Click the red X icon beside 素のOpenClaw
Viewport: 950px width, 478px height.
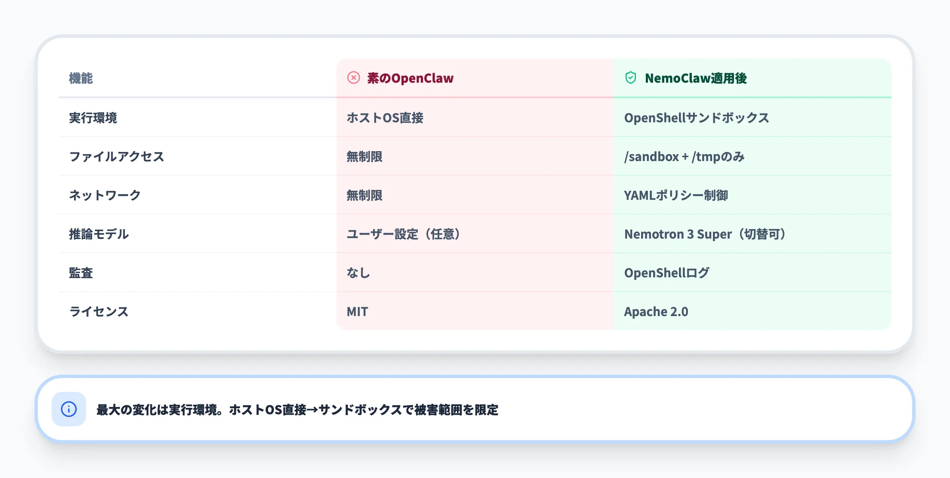353,78
